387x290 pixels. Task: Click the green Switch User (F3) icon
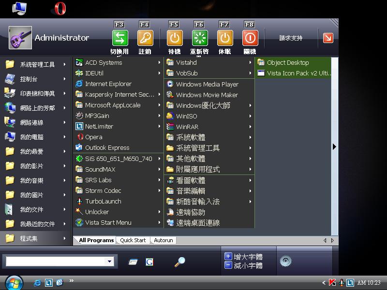click(120, 38)
